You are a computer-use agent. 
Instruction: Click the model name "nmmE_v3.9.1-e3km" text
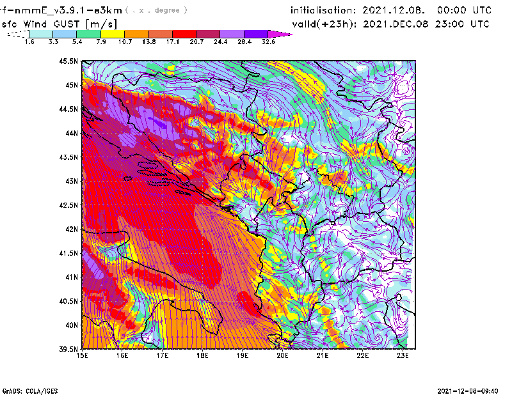click(x=68, y=10)
